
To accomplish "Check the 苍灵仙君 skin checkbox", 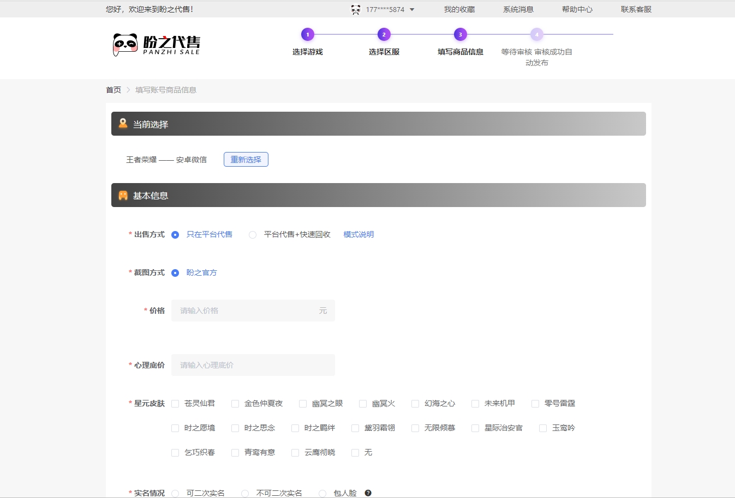I will pos(175,404).
